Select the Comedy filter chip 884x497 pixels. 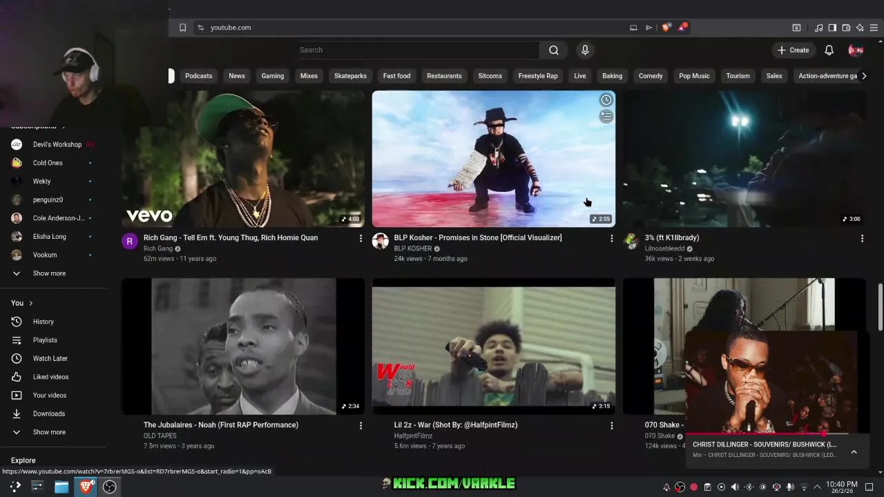(651, 76)
